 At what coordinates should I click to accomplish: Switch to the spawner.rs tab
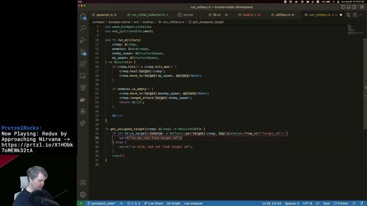(104, 15)
